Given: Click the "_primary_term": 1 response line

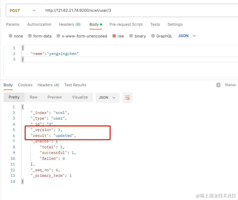Looking at the screenshot, I should (51, 176).
